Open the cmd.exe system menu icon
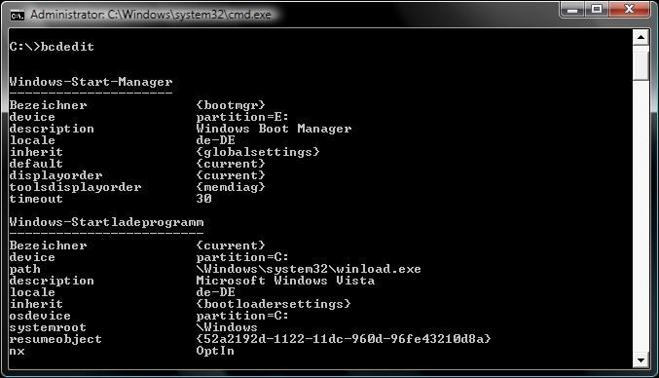 coord(18,16)
